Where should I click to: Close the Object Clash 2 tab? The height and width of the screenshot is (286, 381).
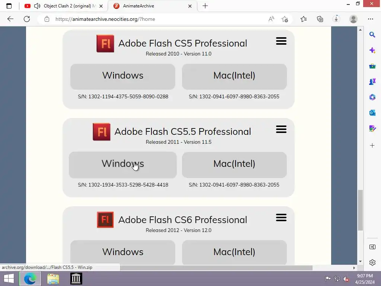(101, 6)
